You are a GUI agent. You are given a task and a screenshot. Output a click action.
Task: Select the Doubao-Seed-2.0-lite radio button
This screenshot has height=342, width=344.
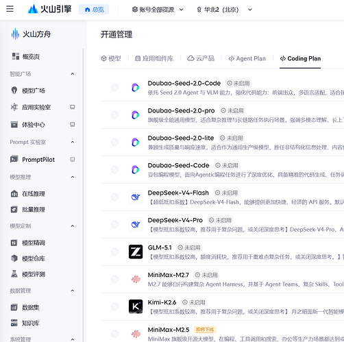click(114, 143)
